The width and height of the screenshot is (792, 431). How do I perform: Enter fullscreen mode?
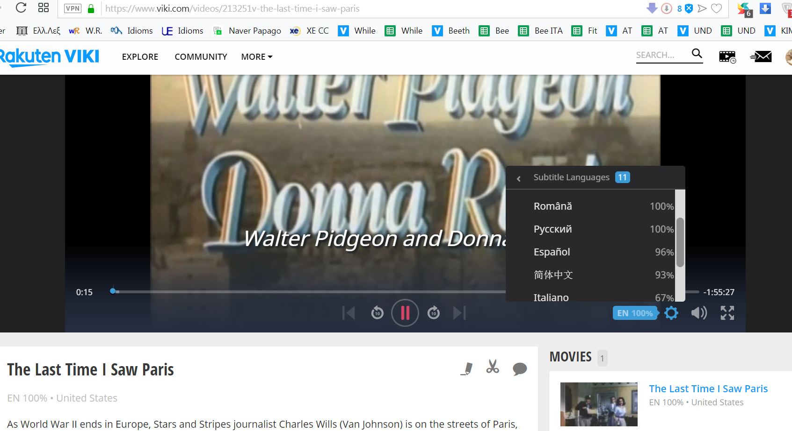pos(727,313)
